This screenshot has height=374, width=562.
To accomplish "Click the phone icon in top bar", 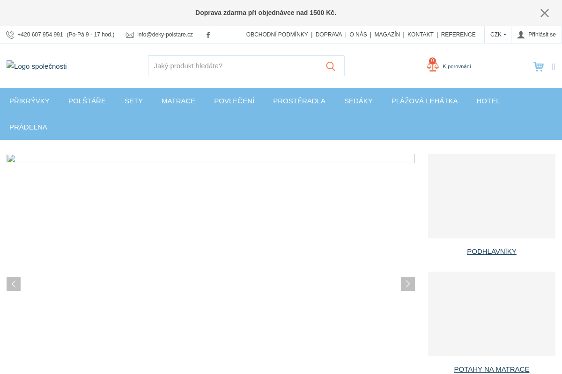I will click(10, 35).
